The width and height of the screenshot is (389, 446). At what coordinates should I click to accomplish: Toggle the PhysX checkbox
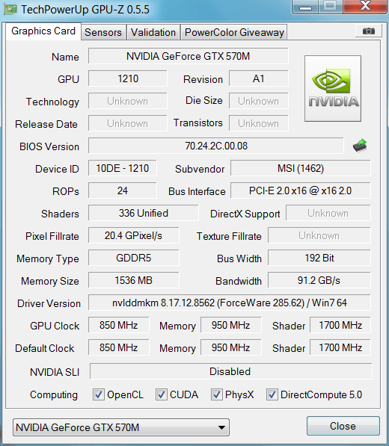tap(217, 394)
